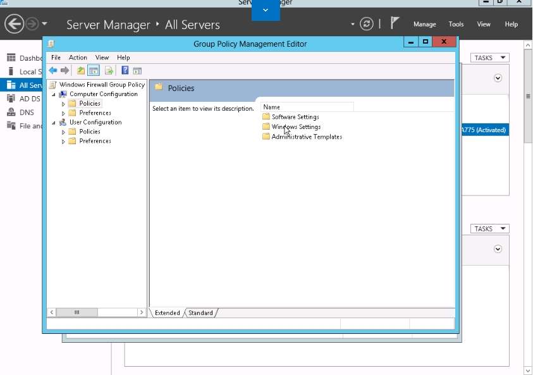This screenshot has width=533, height=375.
Task: Collapse the User Configuration tree node
Action: click(54, 123)
